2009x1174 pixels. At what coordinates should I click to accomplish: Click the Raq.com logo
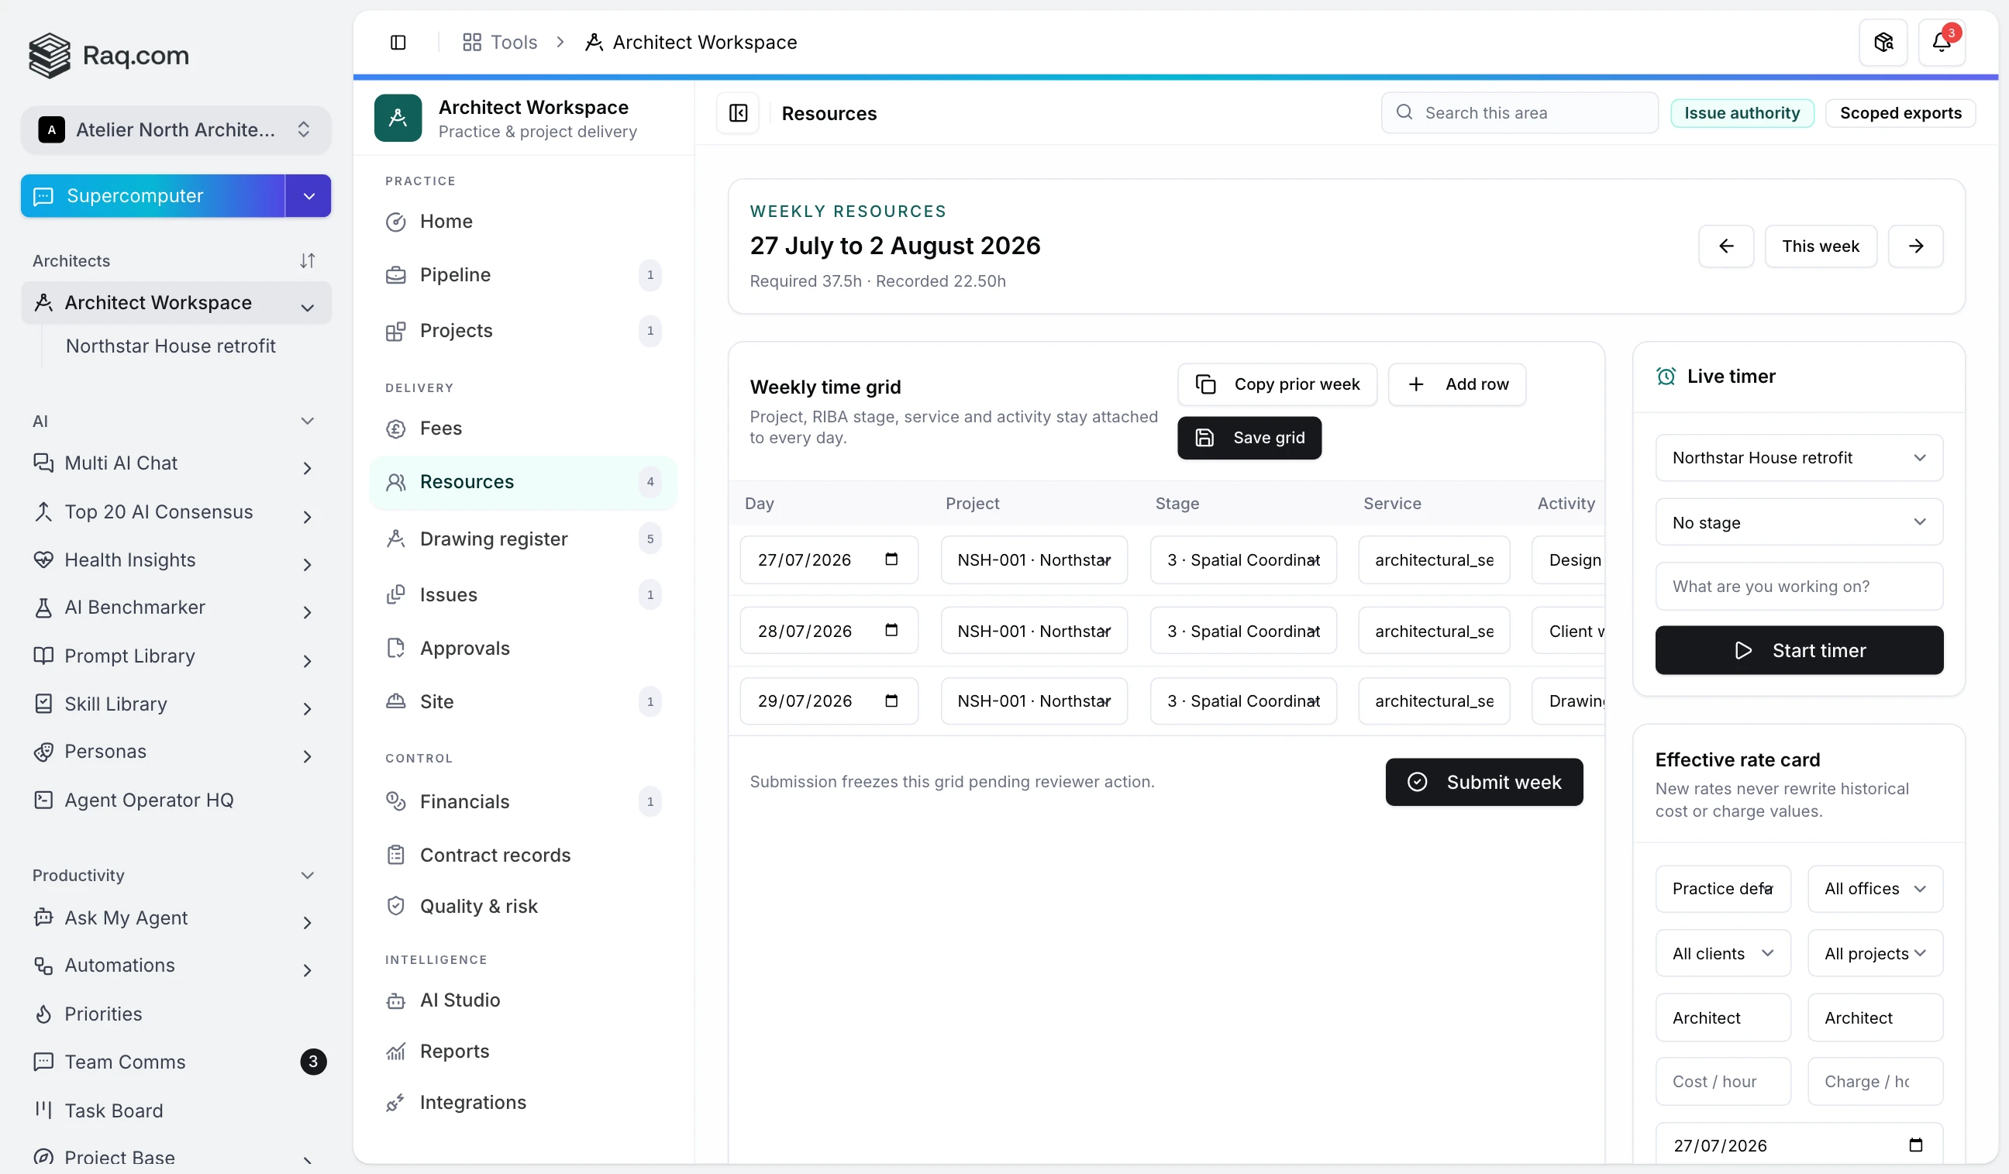point(109,55)
